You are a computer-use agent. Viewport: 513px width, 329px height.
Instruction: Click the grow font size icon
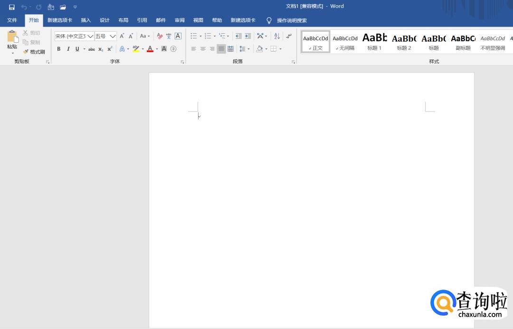pos(122,36)
